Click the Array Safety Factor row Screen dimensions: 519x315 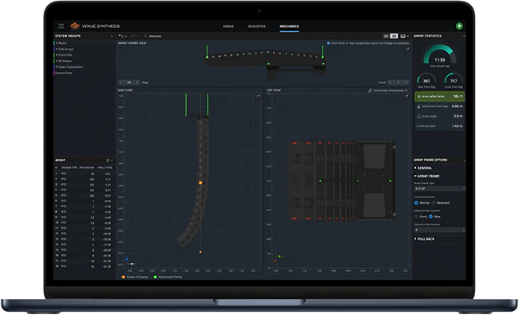point(440,97)
